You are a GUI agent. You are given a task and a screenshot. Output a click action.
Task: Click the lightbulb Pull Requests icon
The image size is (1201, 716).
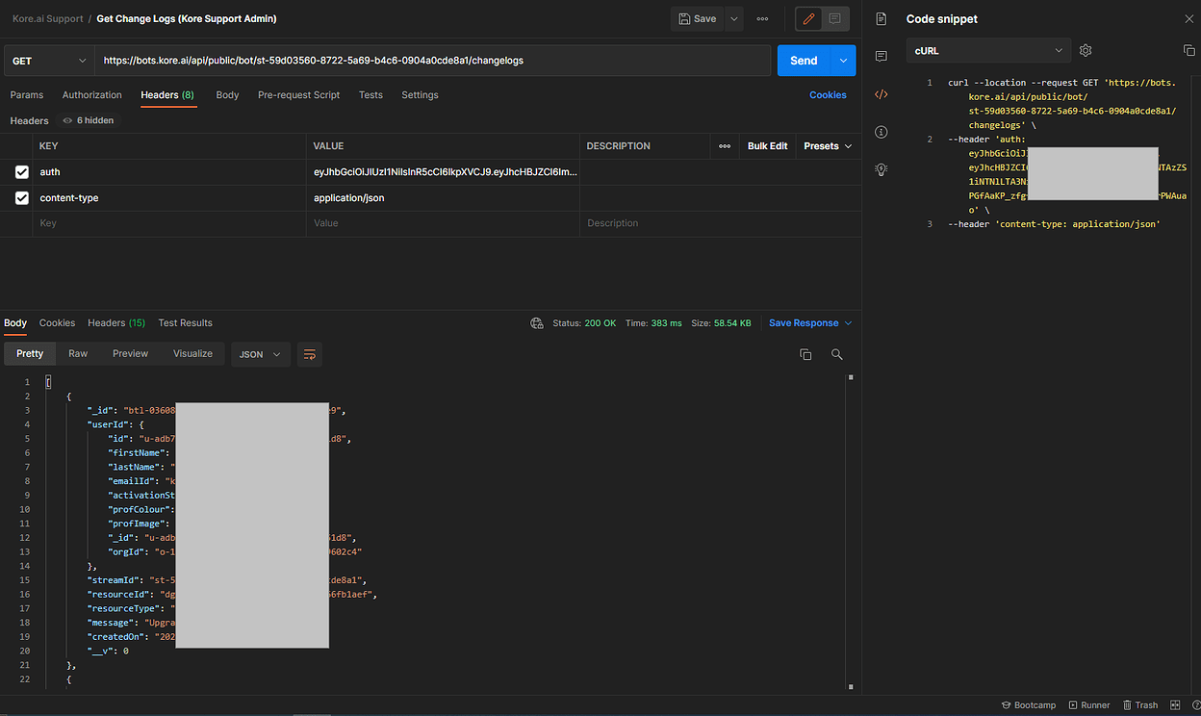point(881,169)
